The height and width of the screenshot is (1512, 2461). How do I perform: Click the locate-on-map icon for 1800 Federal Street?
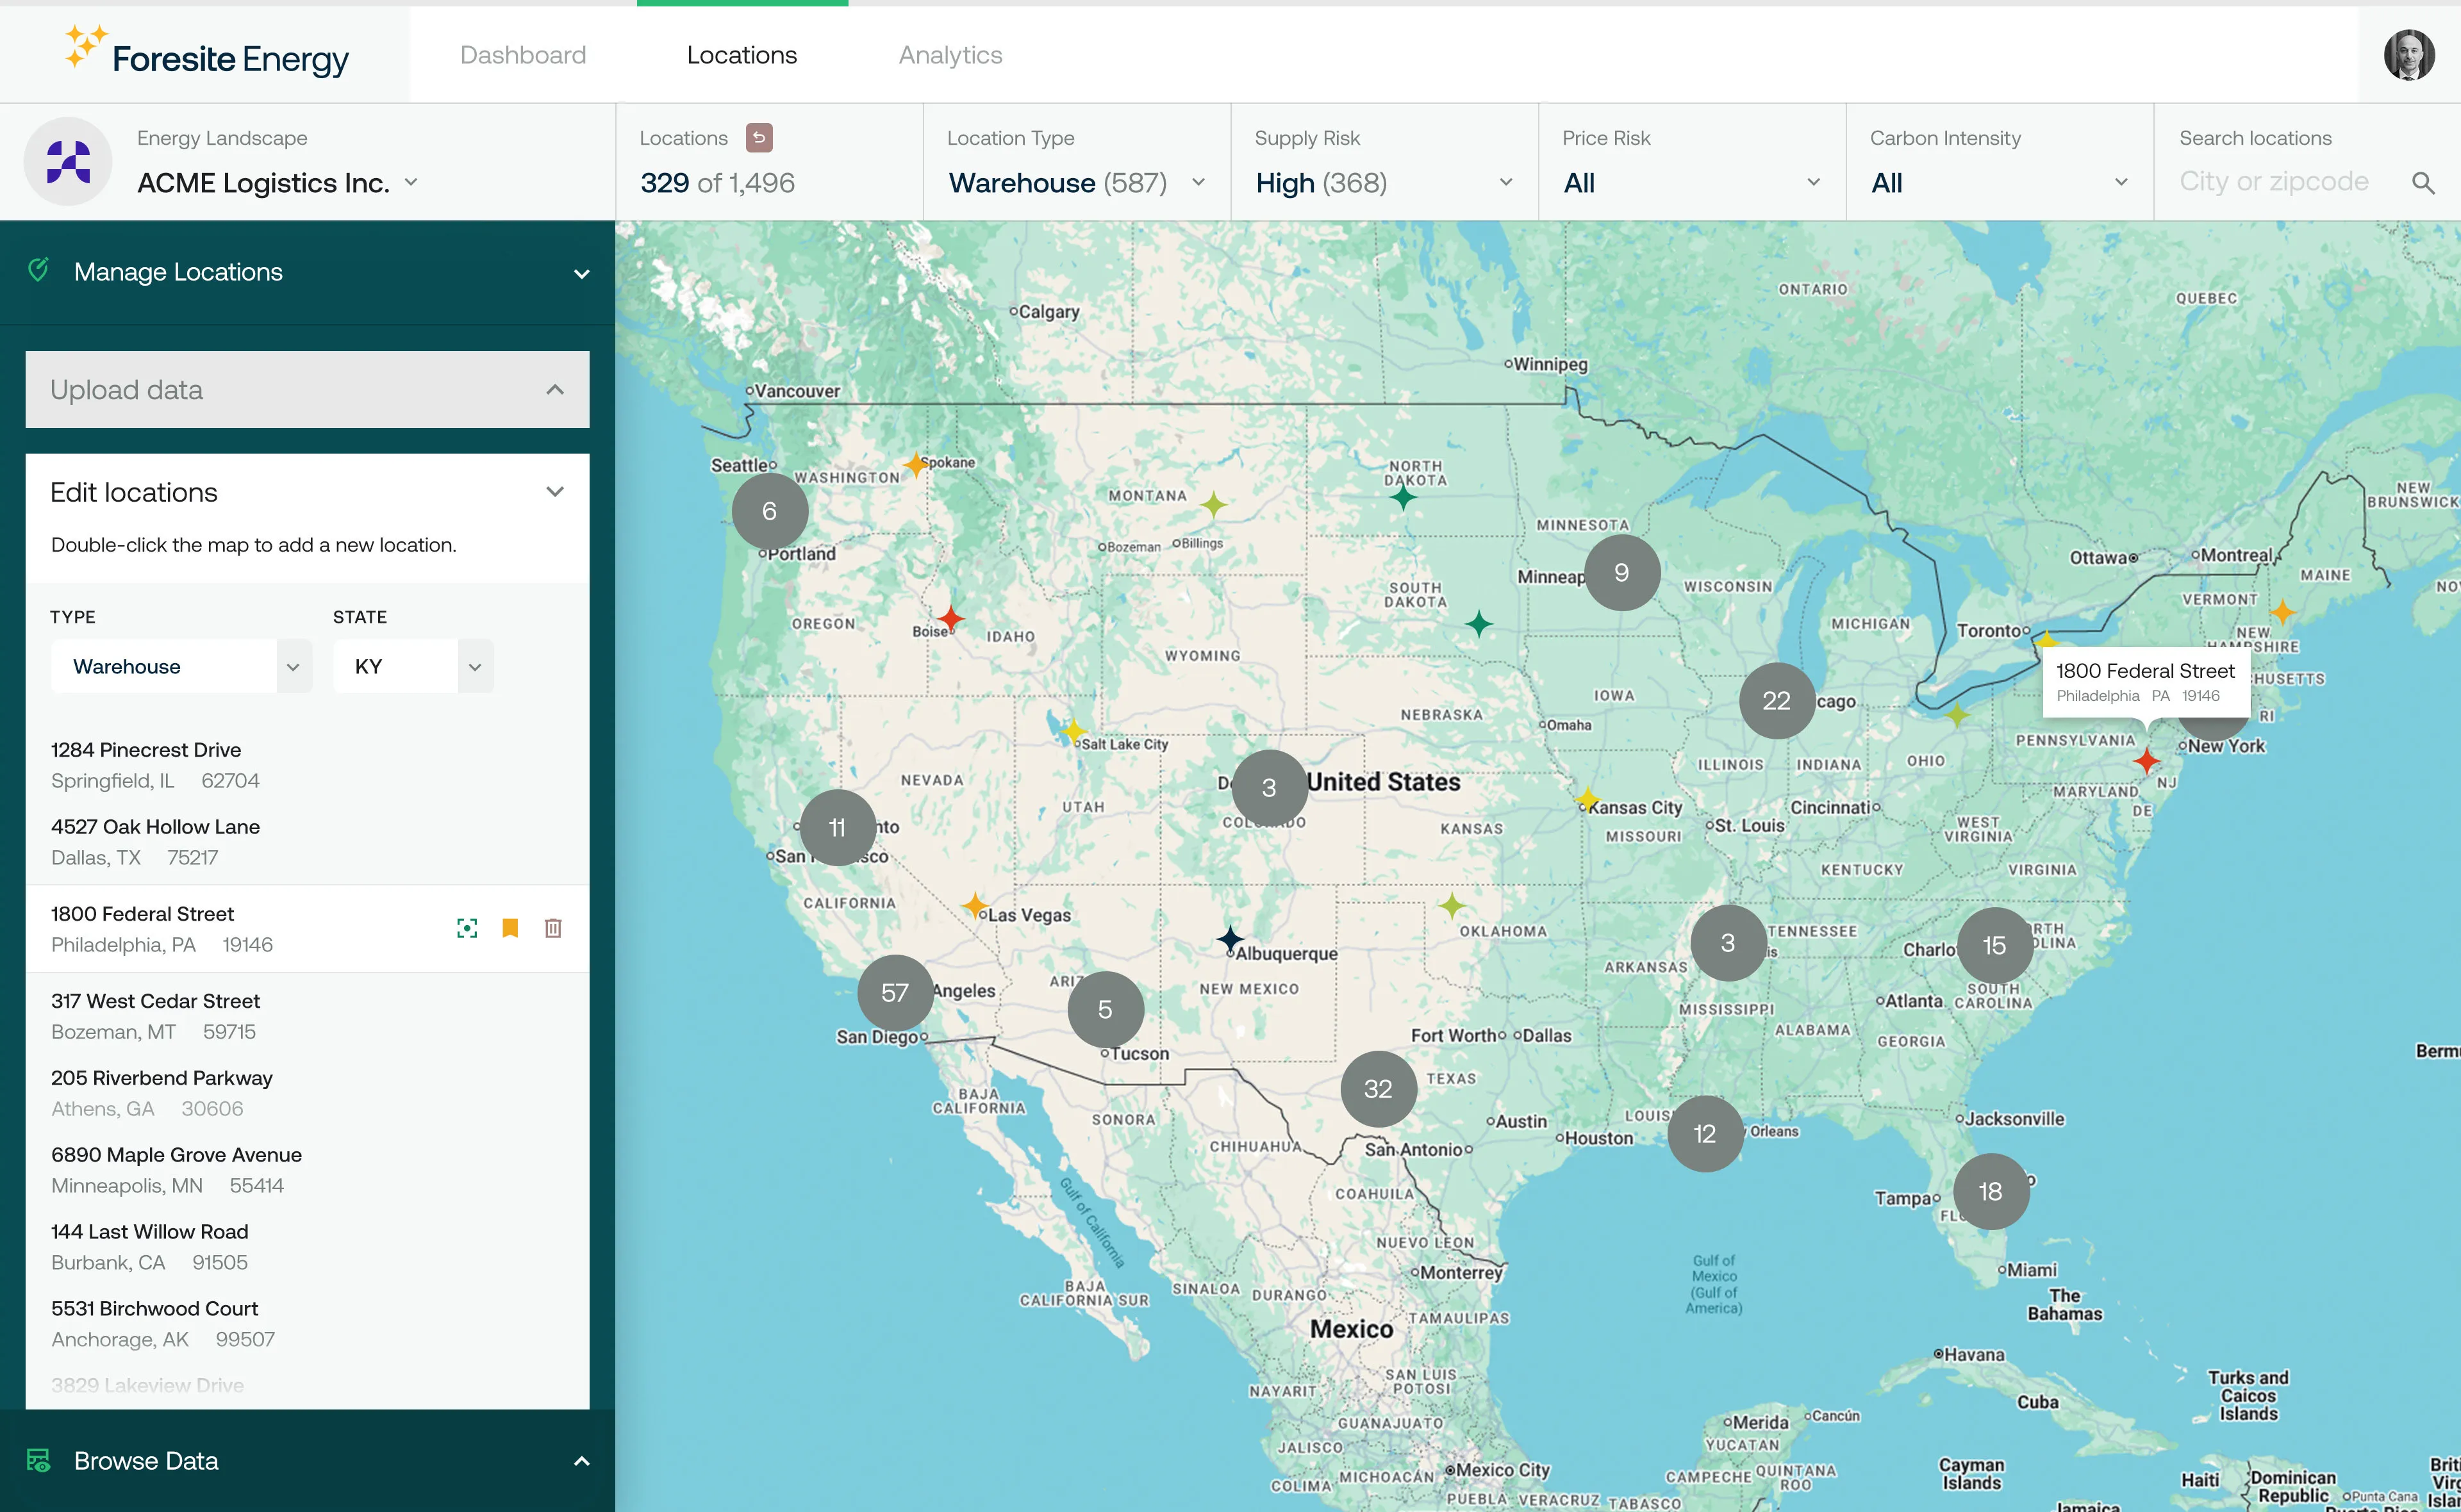(467, 928)
